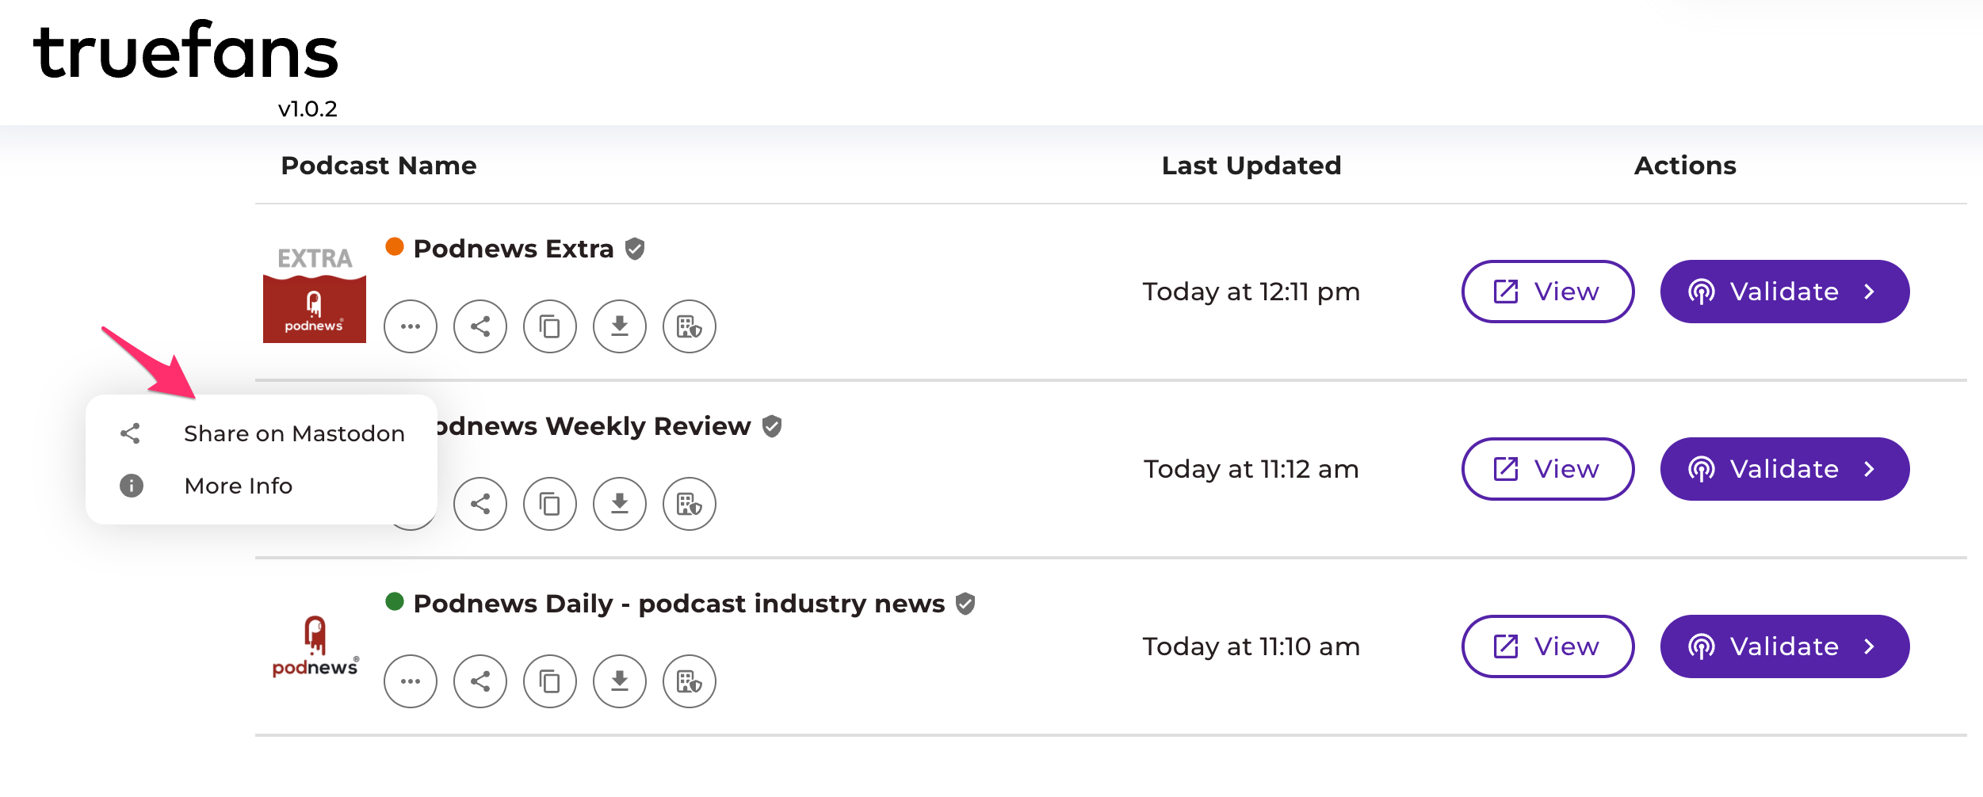Click the Podnews Daily logo thumbnail
The image size is (1983, 797).
pyautogui.click(x=315, y=646)
